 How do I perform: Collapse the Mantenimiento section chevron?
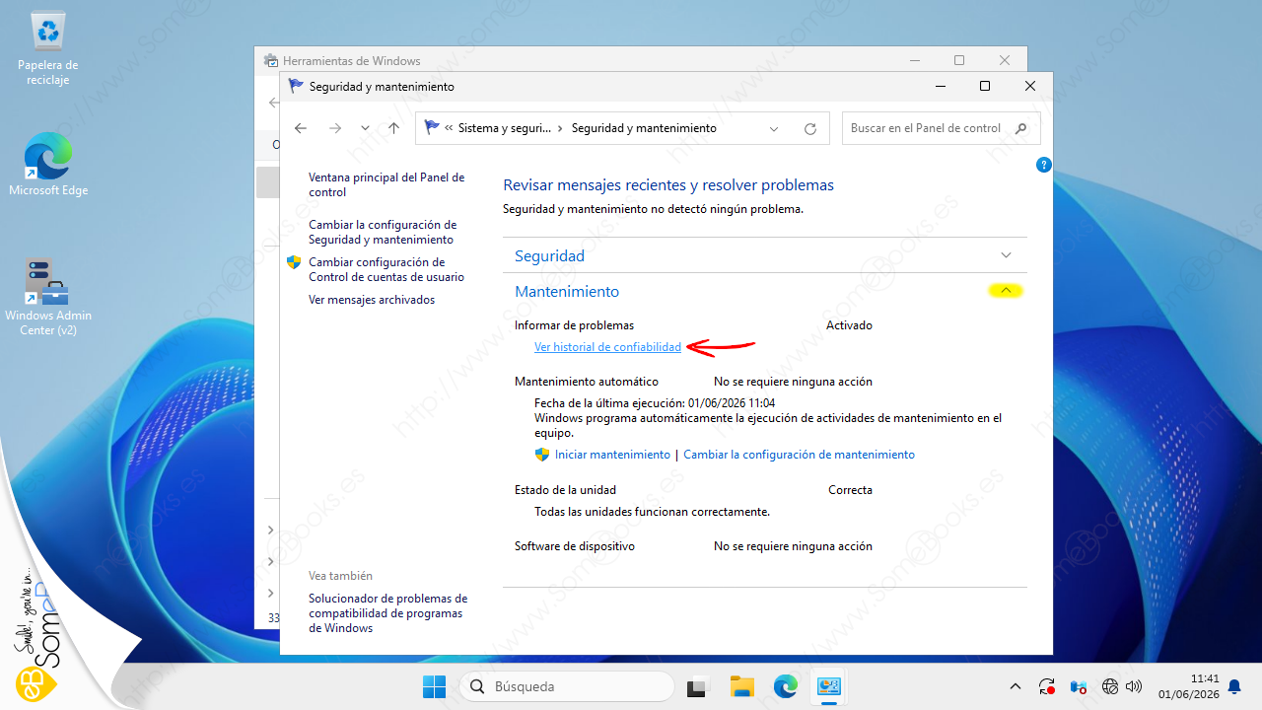(x=1006, y=291)
